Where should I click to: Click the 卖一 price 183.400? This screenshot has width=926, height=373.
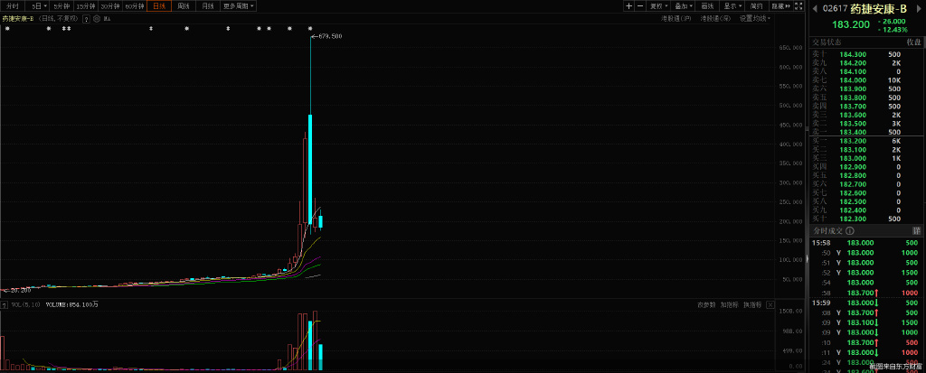852,132
